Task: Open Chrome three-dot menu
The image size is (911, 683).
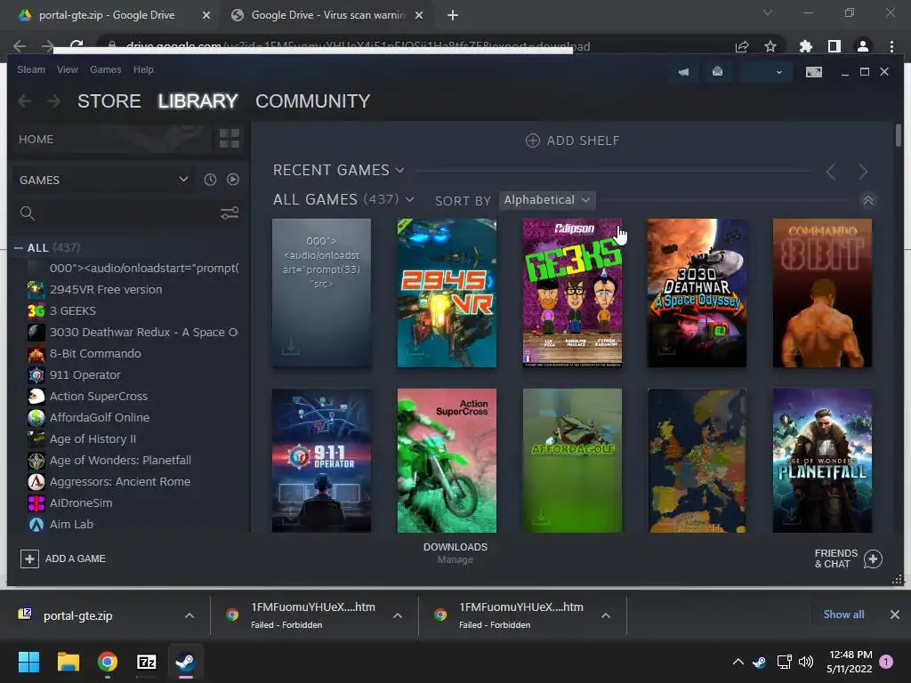Action: (891, 46)
